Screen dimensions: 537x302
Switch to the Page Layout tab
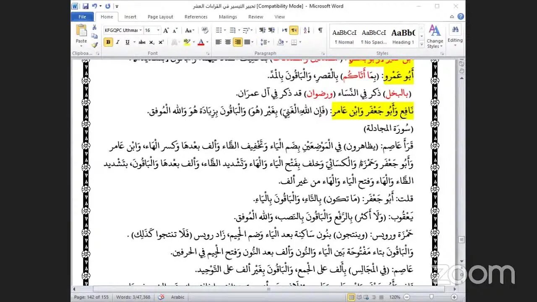coord(160,17)
